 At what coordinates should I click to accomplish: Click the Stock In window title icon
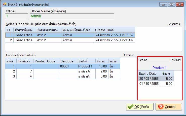[x=5, y=5]
